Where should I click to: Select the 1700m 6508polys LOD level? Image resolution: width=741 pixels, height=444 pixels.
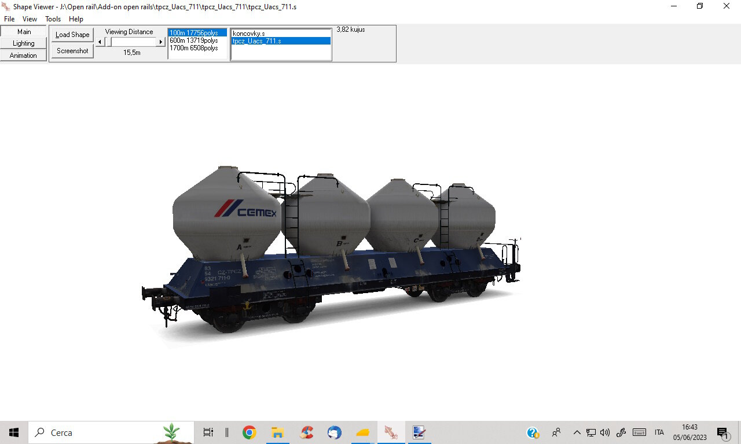197,48
